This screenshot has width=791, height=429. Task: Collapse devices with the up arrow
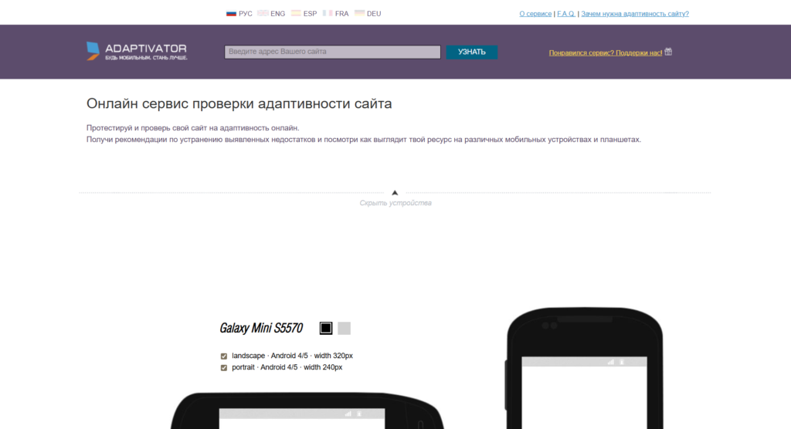click(x=395, y=193)
